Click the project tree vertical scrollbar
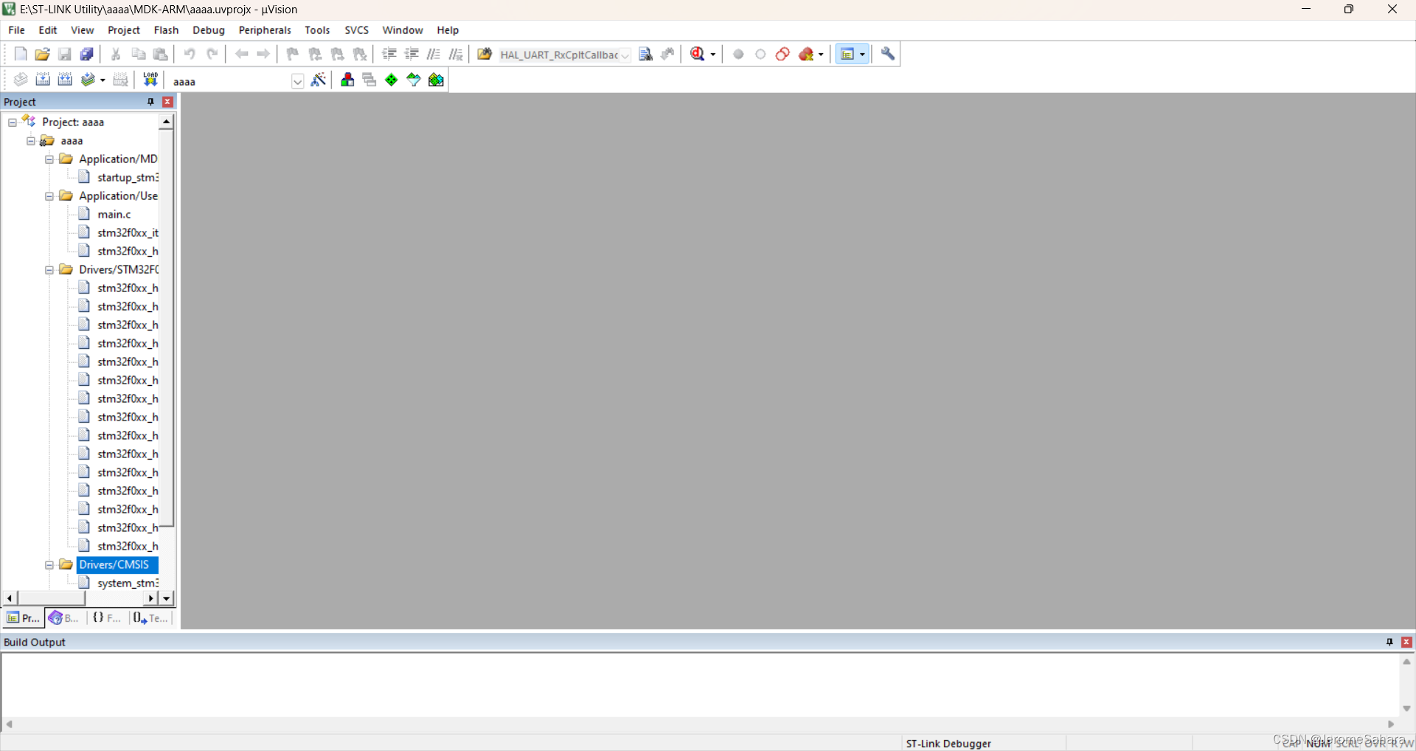Viewport: 1416px width, 751px height. tap(167, 328)
